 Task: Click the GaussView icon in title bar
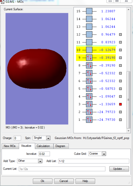2,2
